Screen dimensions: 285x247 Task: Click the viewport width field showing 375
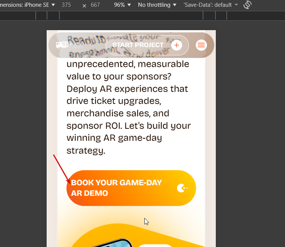tap(66, 5)
